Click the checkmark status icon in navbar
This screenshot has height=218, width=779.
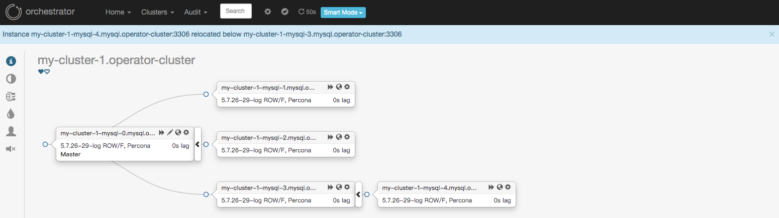pos(284,12)
